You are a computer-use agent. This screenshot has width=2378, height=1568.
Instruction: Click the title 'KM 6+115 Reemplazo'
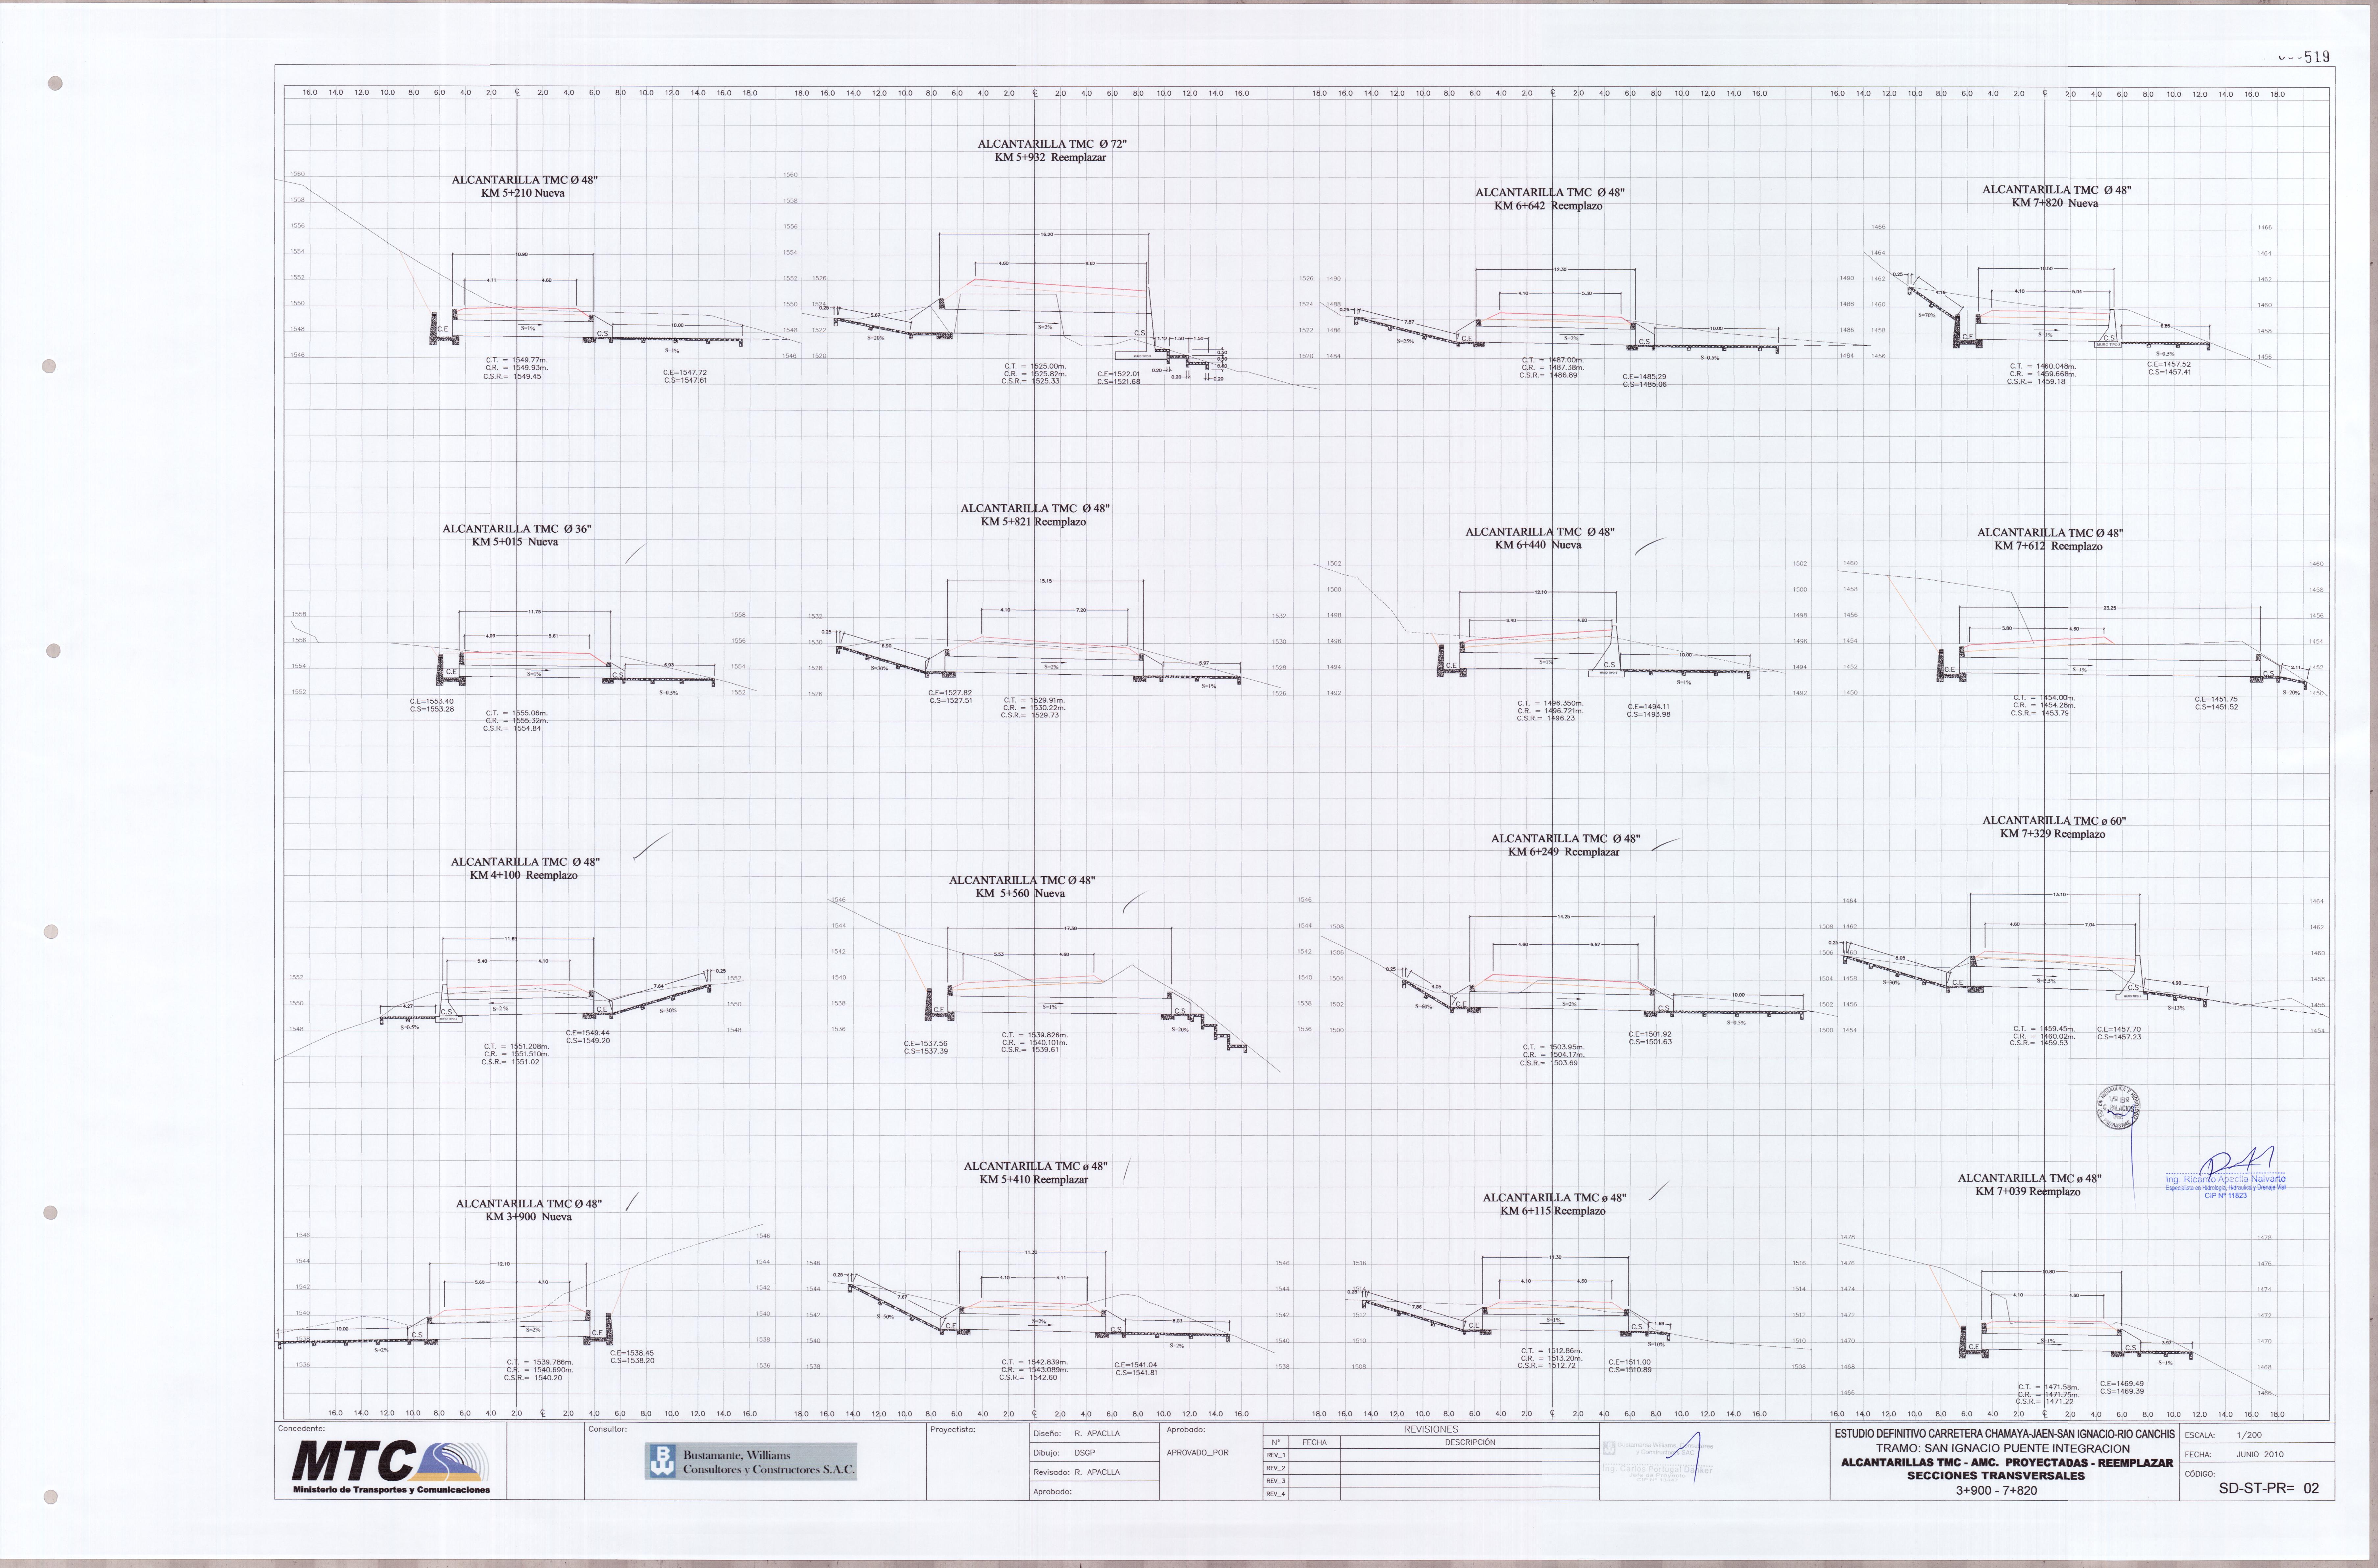1552,1211
